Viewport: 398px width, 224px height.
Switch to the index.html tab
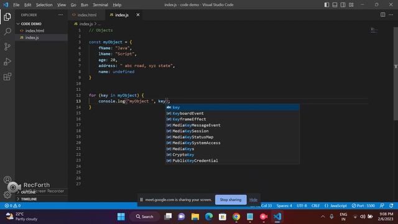[x=86, y=15]
